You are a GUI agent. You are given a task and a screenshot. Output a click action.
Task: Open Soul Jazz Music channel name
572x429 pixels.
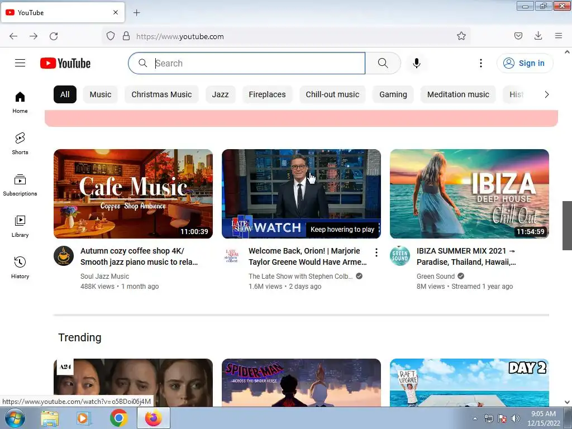coord(104,276)
